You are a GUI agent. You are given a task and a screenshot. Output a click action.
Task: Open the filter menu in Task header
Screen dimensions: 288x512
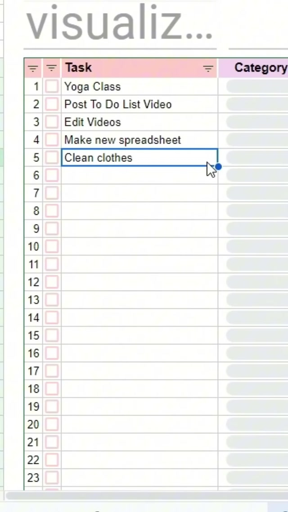[208, 68]
